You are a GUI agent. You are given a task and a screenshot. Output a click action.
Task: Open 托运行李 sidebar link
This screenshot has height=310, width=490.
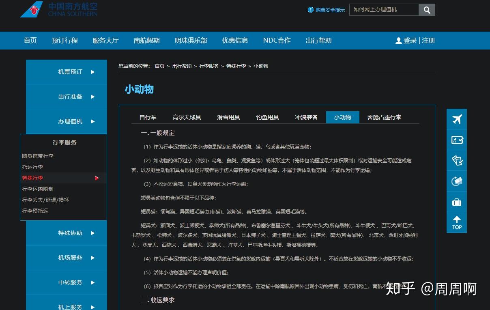[x=32, y=167]
